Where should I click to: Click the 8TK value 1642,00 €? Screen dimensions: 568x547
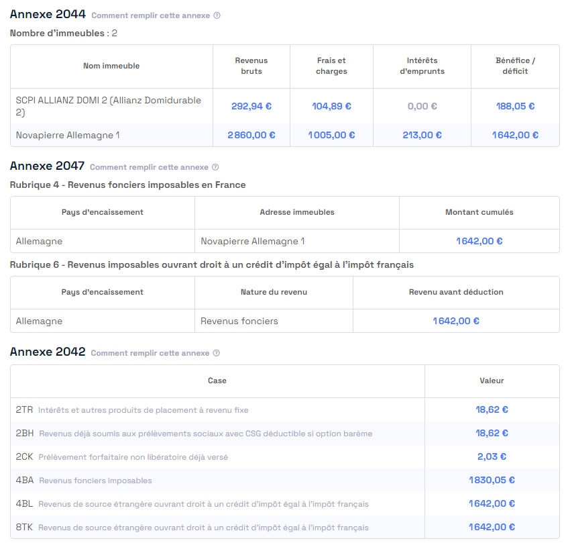point(492,527)
